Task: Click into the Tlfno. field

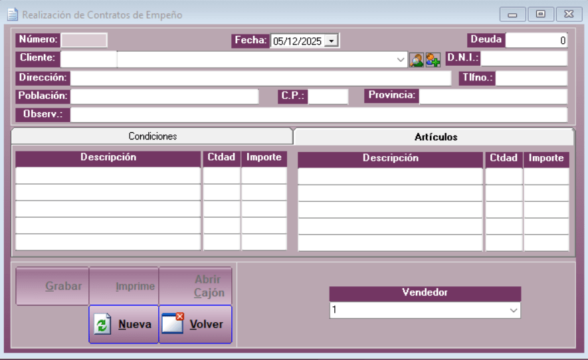Action: 532,78
